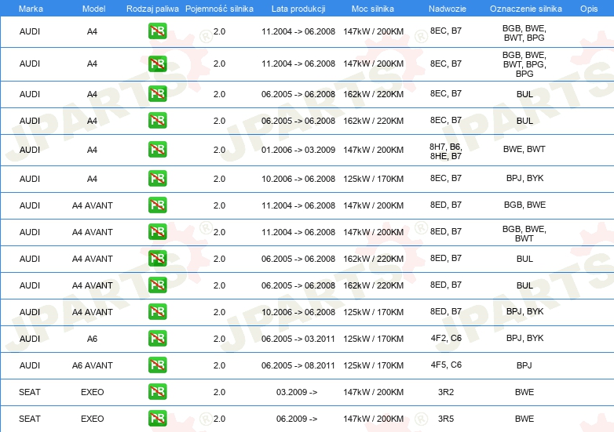This screenshot has width=614, height=432.
Task: Click petrol fuel icon in A4 row 01.2006 -> 03.2009
Action: click(157, 149)
